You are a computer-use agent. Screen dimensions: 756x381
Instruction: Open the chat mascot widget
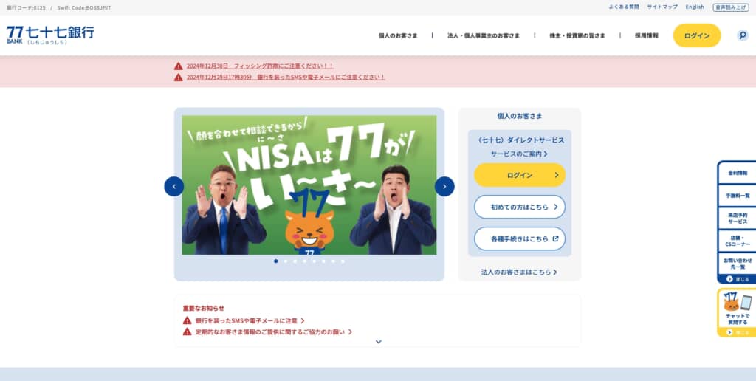[x=738, y=309]
